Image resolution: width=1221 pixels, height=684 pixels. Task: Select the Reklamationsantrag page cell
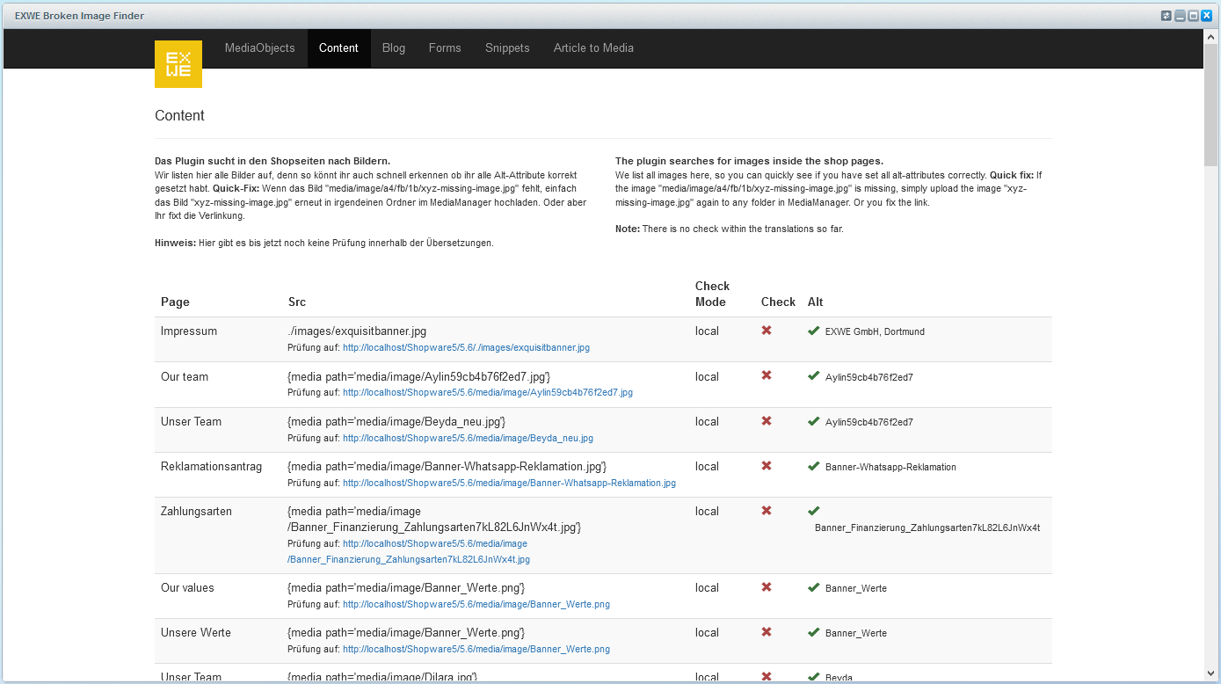pyautogui.click(x=211, y=467)
